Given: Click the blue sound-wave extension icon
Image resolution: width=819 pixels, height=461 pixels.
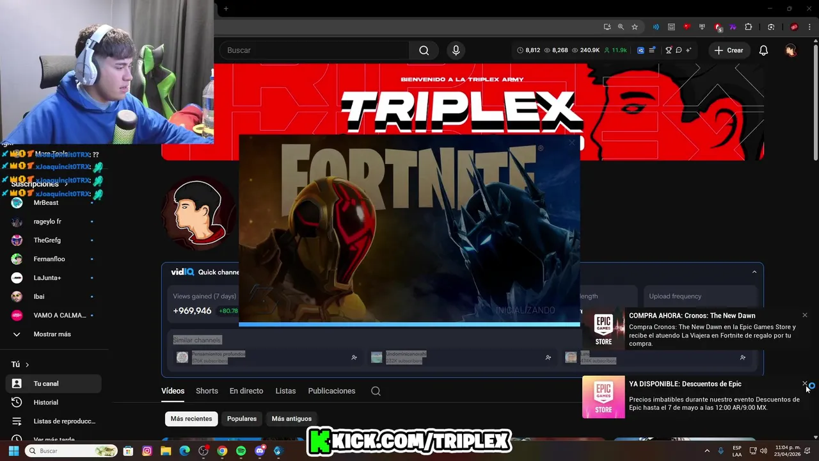Looking at the screenshot, I should (x=656, y=27).
